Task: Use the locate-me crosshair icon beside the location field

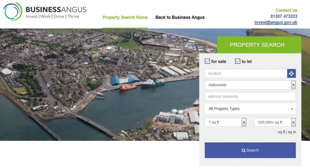Action: click(x=292, y=73)
